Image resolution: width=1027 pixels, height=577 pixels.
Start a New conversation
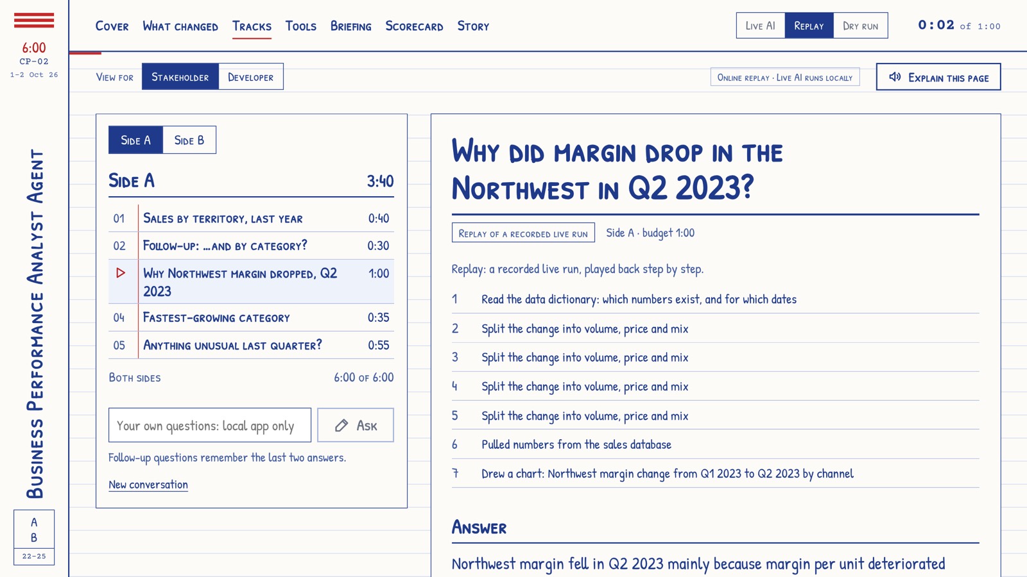148,485
